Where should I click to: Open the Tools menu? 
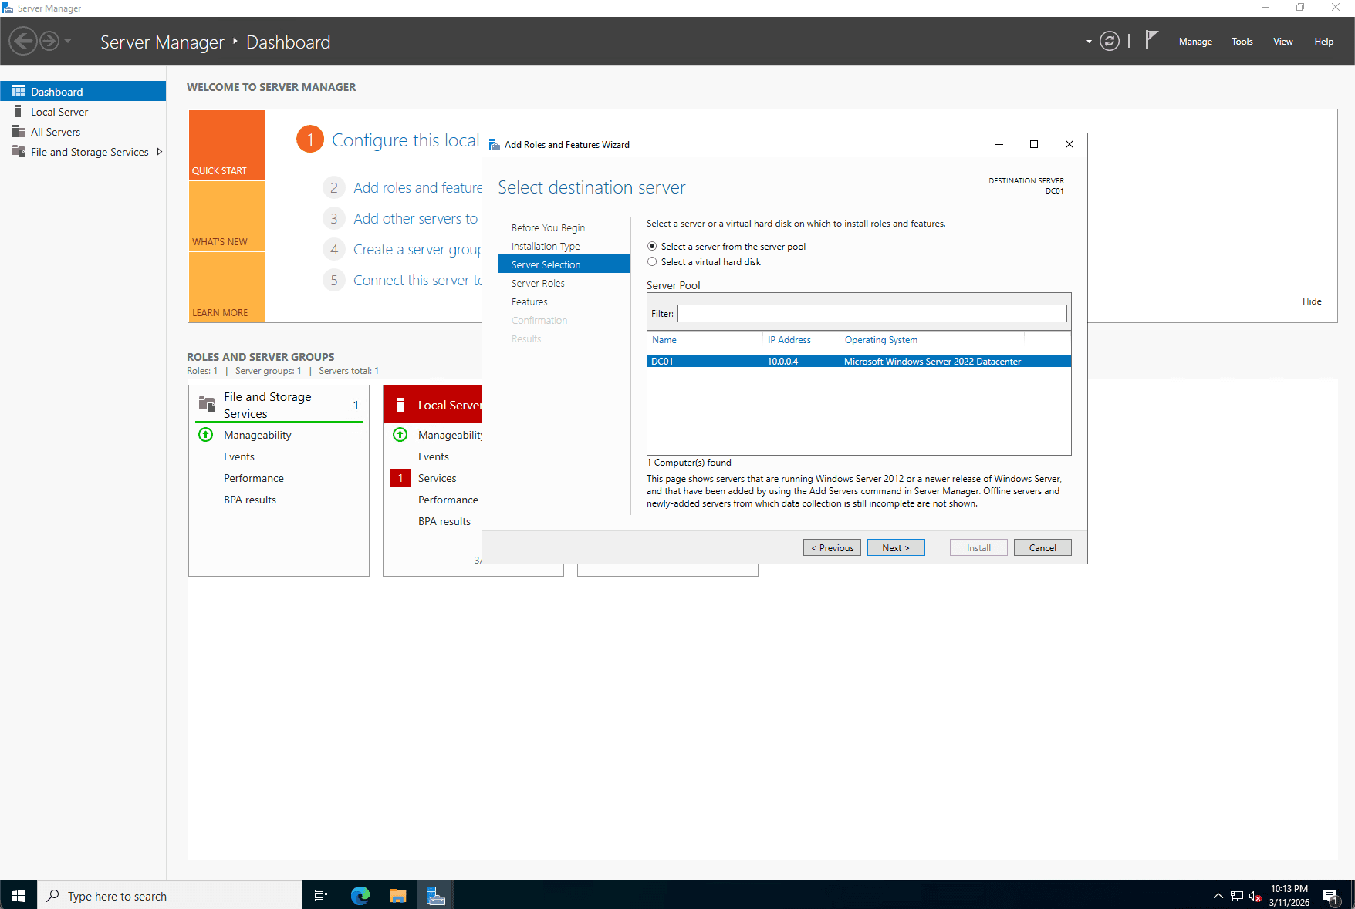click(x=1242, y=42)
